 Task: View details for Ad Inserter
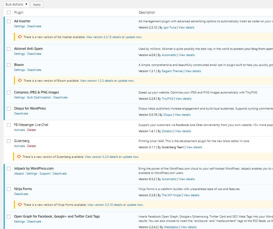pos(186,28)
